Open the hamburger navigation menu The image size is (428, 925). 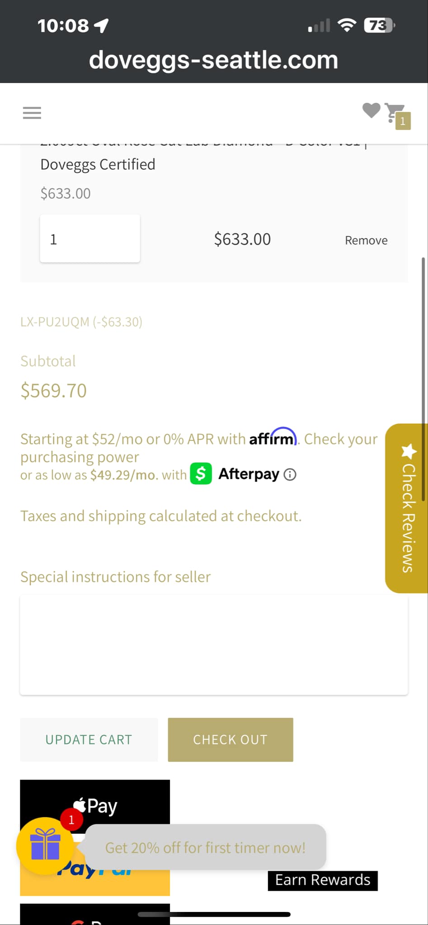[32, 113]
